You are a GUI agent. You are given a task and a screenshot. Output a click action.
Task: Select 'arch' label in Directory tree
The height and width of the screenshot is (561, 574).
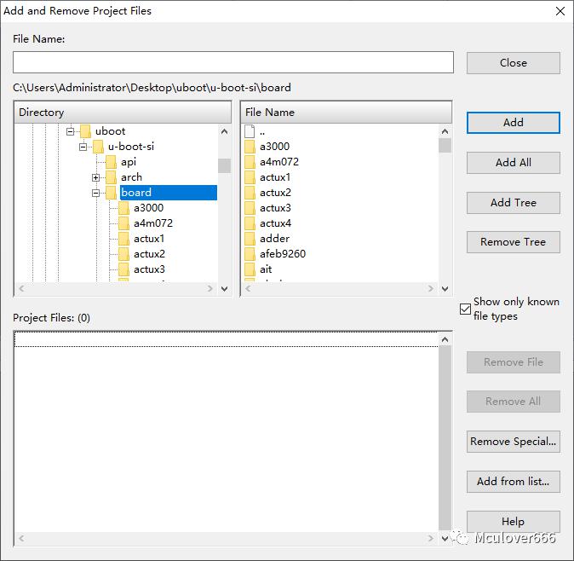(131, 177)
